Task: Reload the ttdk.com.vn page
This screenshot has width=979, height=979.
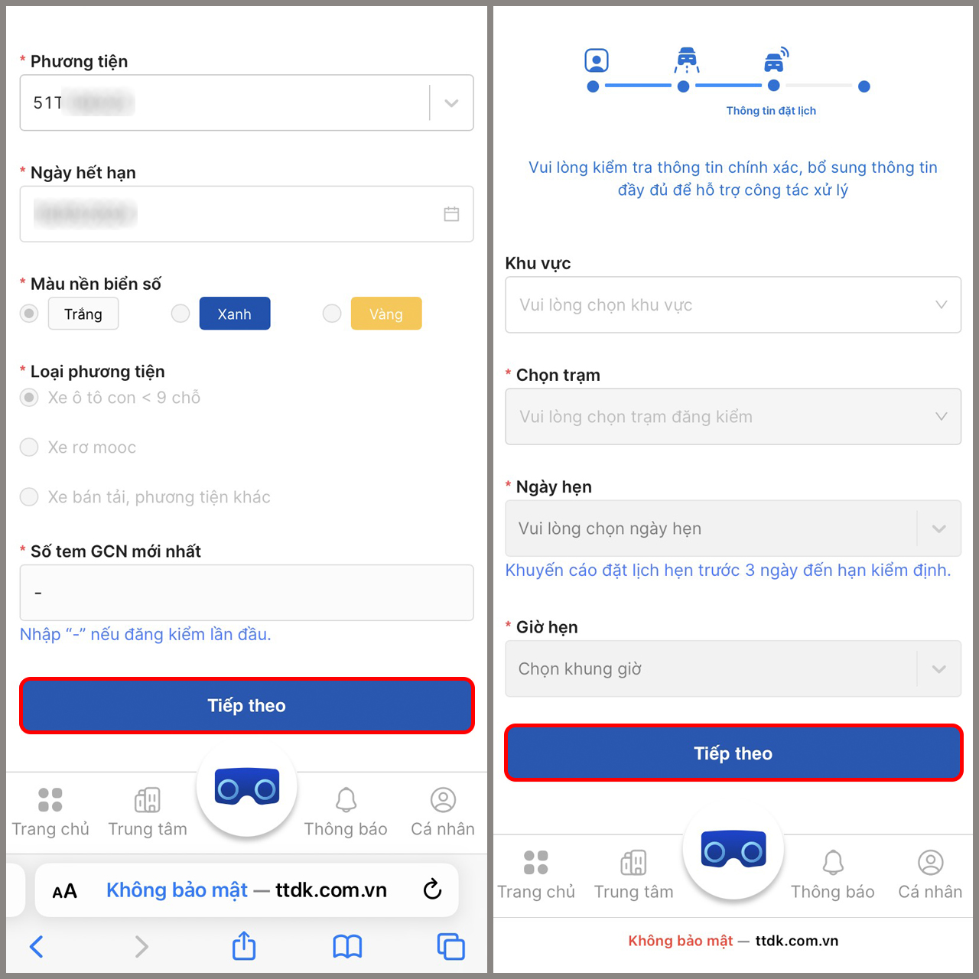Action: click(432, 889)
